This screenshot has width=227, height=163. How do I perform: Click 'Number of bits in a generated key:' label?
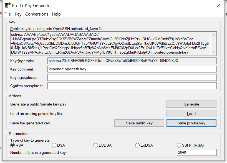click(38, 152)
